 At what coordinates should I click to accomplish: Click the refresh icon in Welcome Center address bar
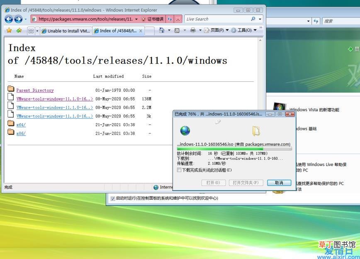tap(316, 21)
